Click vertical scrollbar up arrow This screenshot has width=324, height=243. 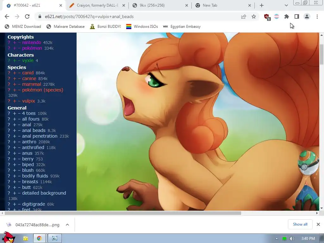pyautogui.click(x=321, y=35)
